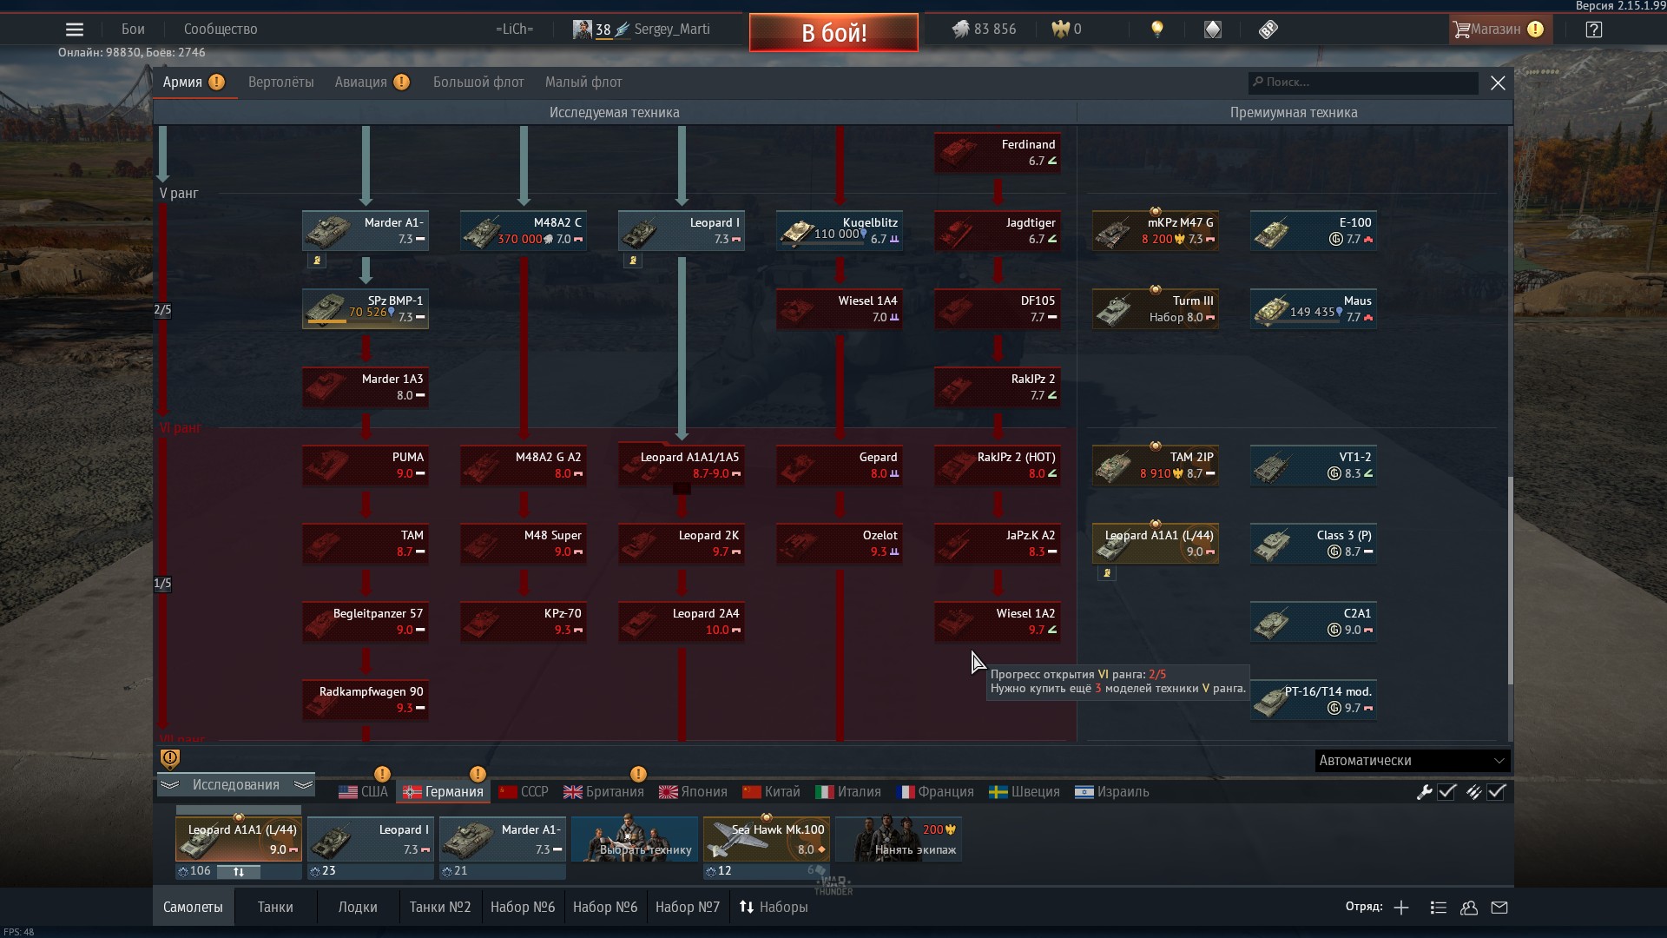The width and height of the screenshot is (1667, 938).
Task: Select the Япония nation tab
Action: (x=693, y=792)
